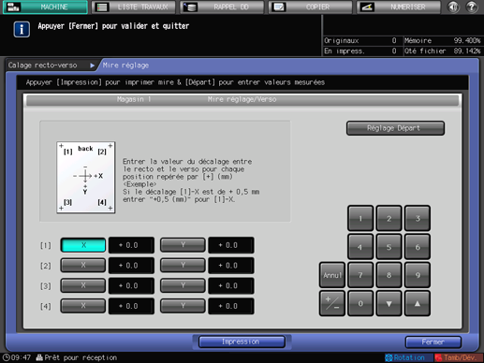The image size is (484, 363).
Task: Click the Mire réglage/Verso header label
Action: click(242, 99)
